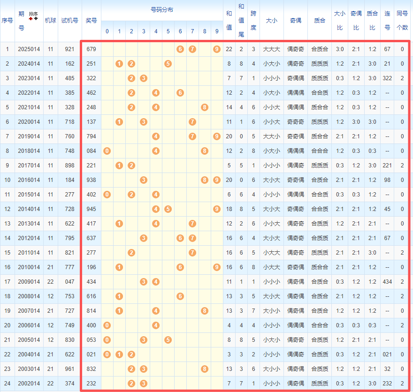Viewport: 413px width, 392px height.
Task: Click the black descending sort arrow
Action: tap(36, 18)
